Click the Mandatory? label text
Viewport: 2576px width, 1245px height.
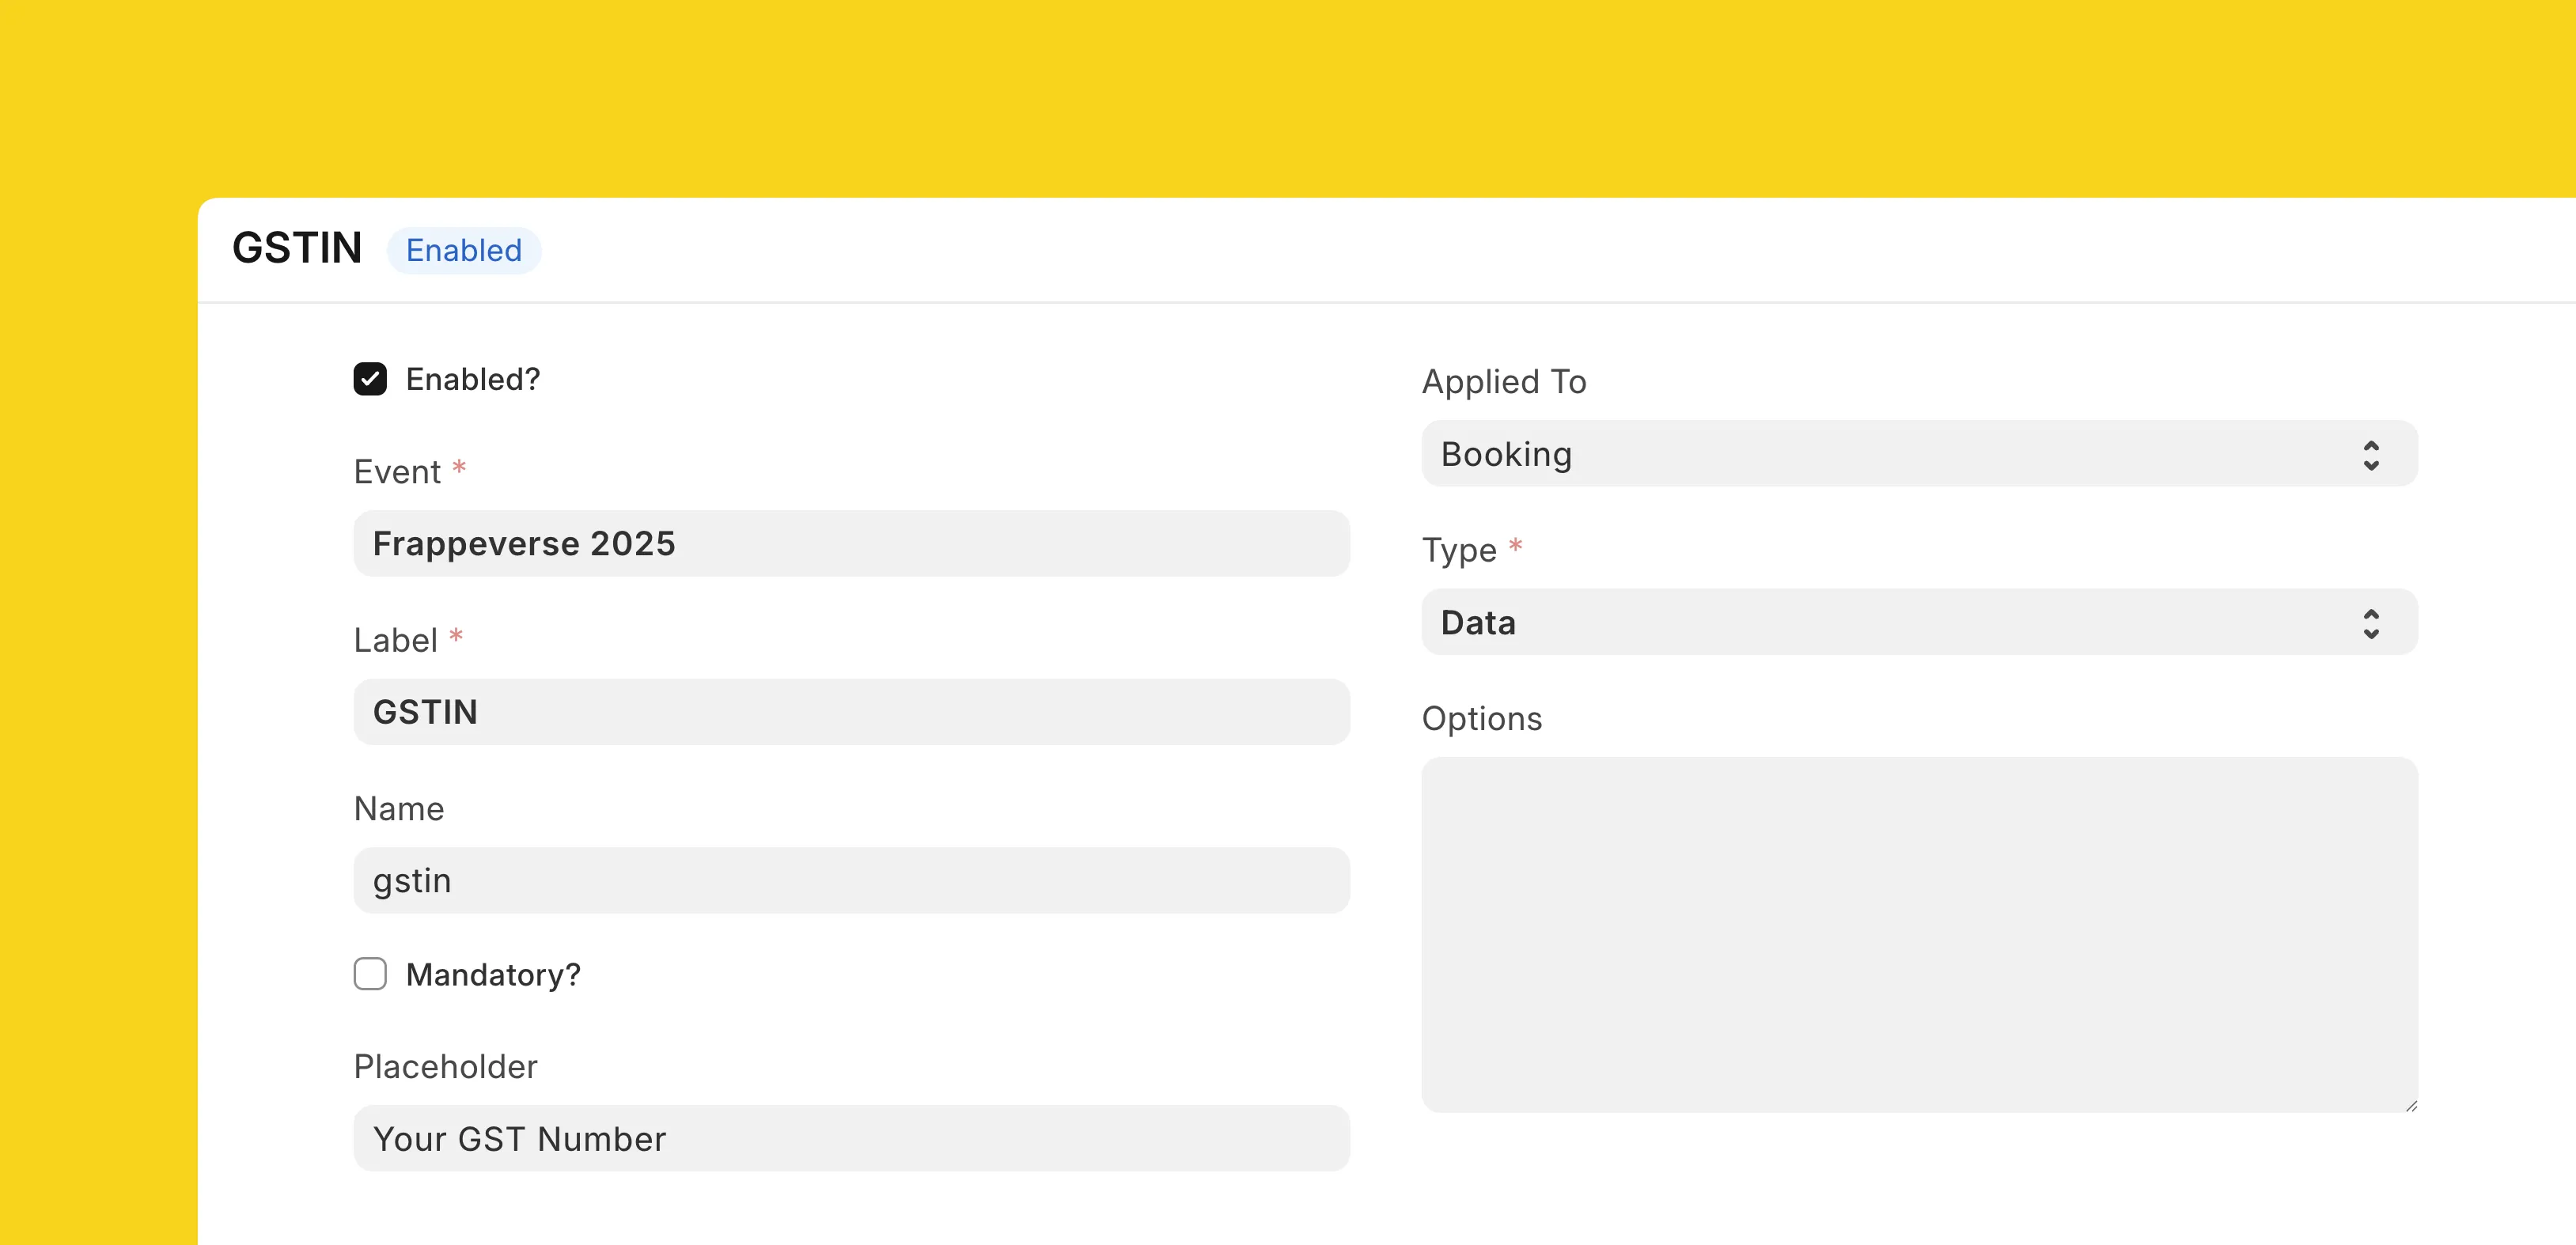pos(493,975)
